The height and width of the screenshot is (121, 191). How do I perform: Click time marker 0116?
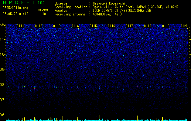(x=111, y=26)
